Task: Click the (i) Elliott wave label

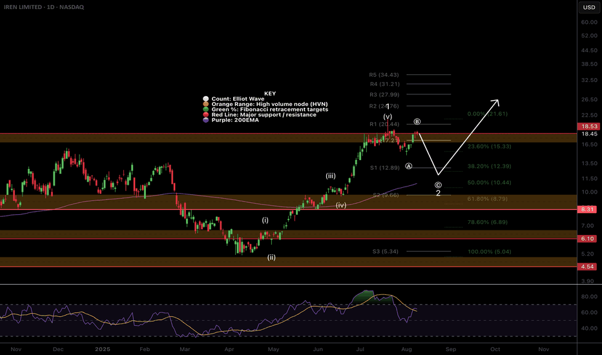Action: click(265, 220)
